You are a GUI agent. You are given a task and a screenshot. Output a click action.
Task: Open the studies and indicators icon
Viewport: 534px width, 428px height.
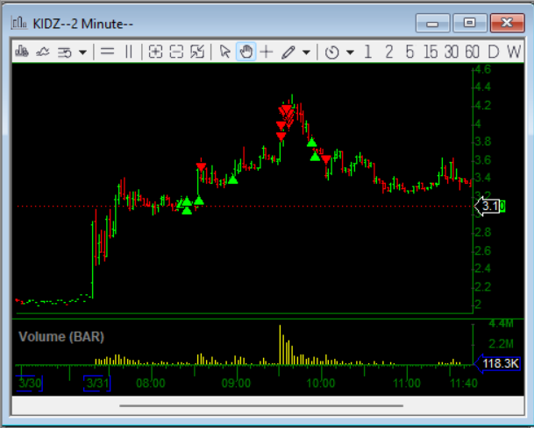(65, 53)
